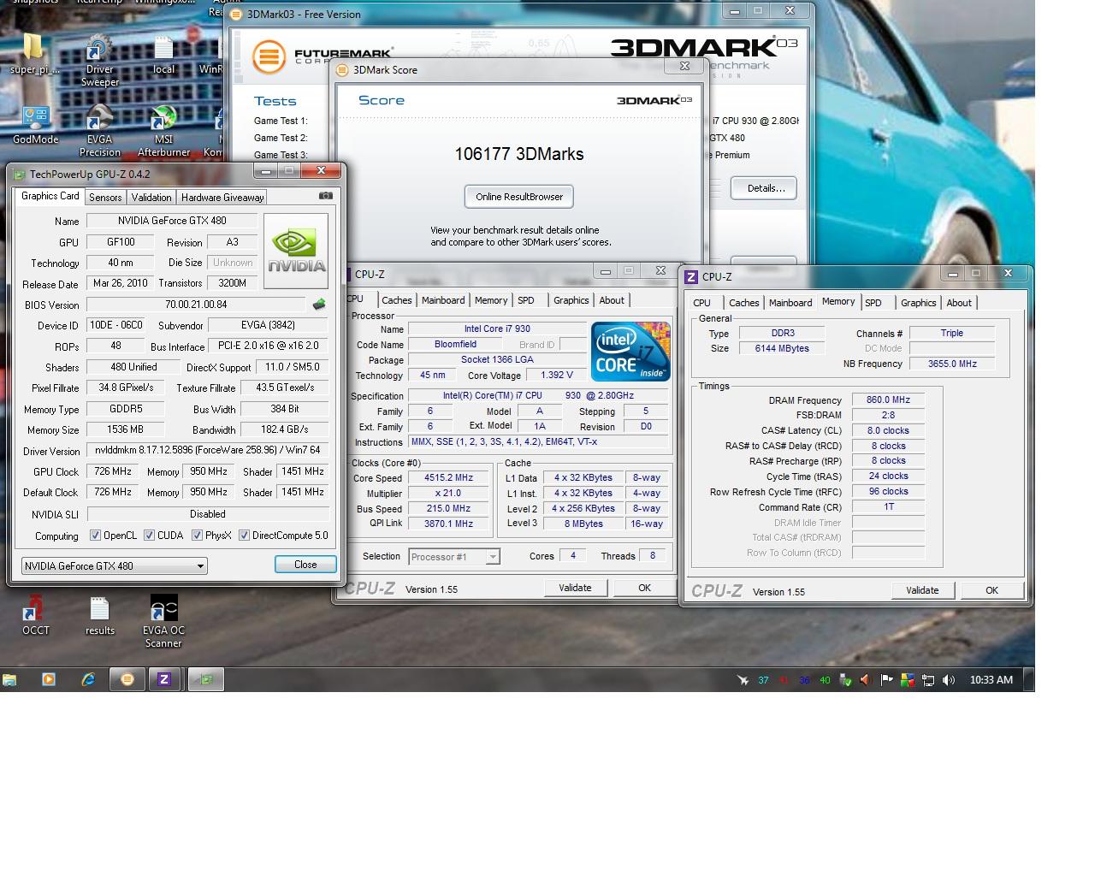Click the NVIDIA logo in GPU-Z
The height and width of the screenshot is (876, 1095).
[x=297, y=250]
